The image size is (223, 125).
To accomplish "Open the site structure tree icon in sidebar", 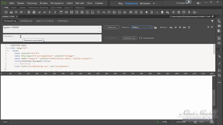I will [x=219, y=43].
